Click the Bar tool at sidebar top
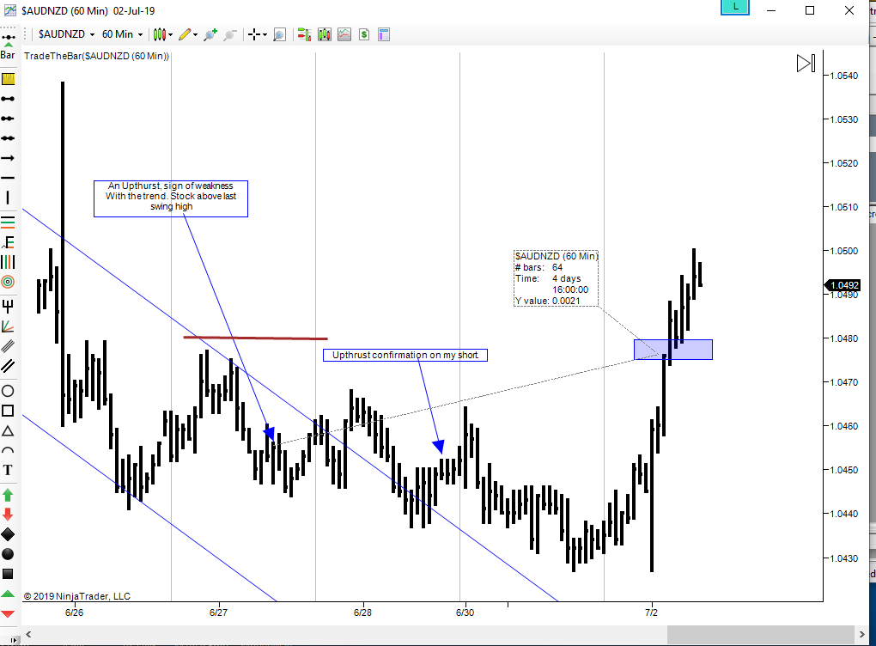Screen dimensions: 876x646 tap(8, 47)
